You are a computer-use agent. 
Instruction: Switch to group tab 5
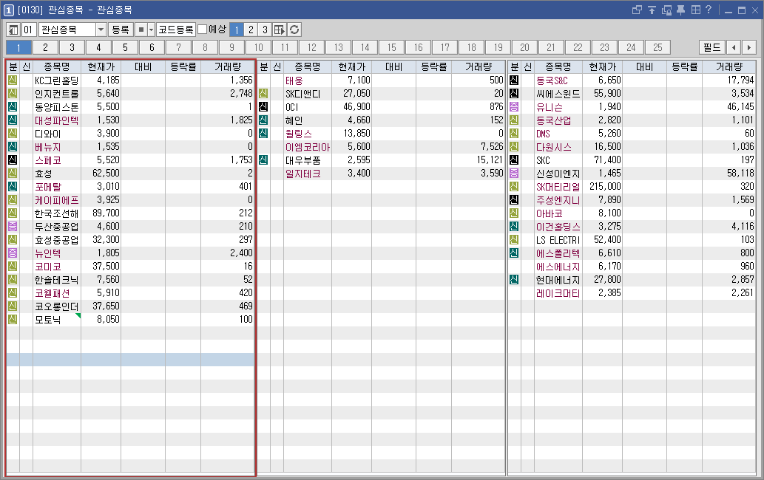tap(125, 47)
